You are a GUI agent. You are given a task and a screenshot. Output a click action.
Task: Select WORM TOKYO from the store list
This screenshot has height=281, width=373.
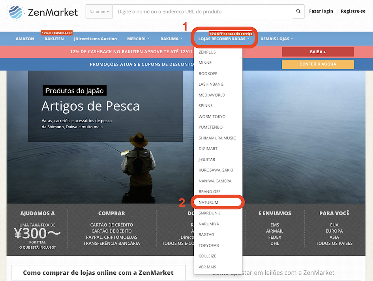[x=212, y=116]
